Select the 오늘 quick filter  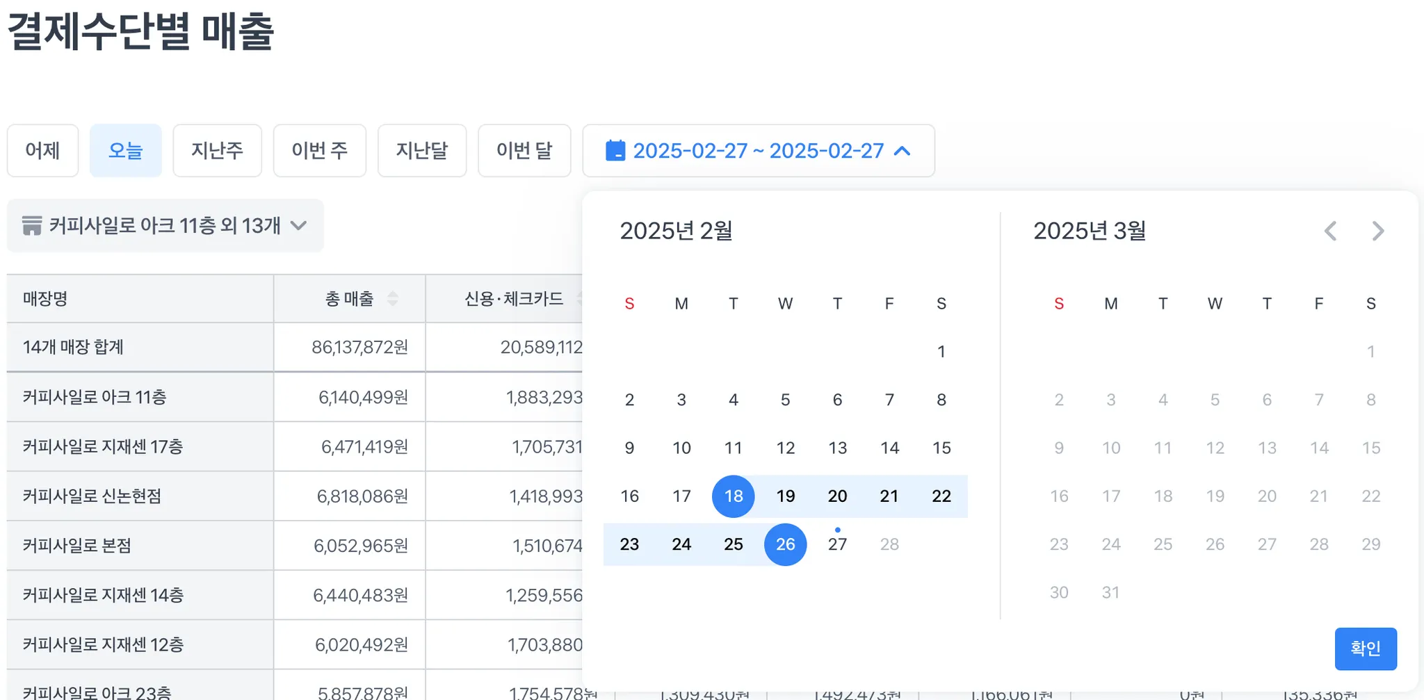coord(126,151)
